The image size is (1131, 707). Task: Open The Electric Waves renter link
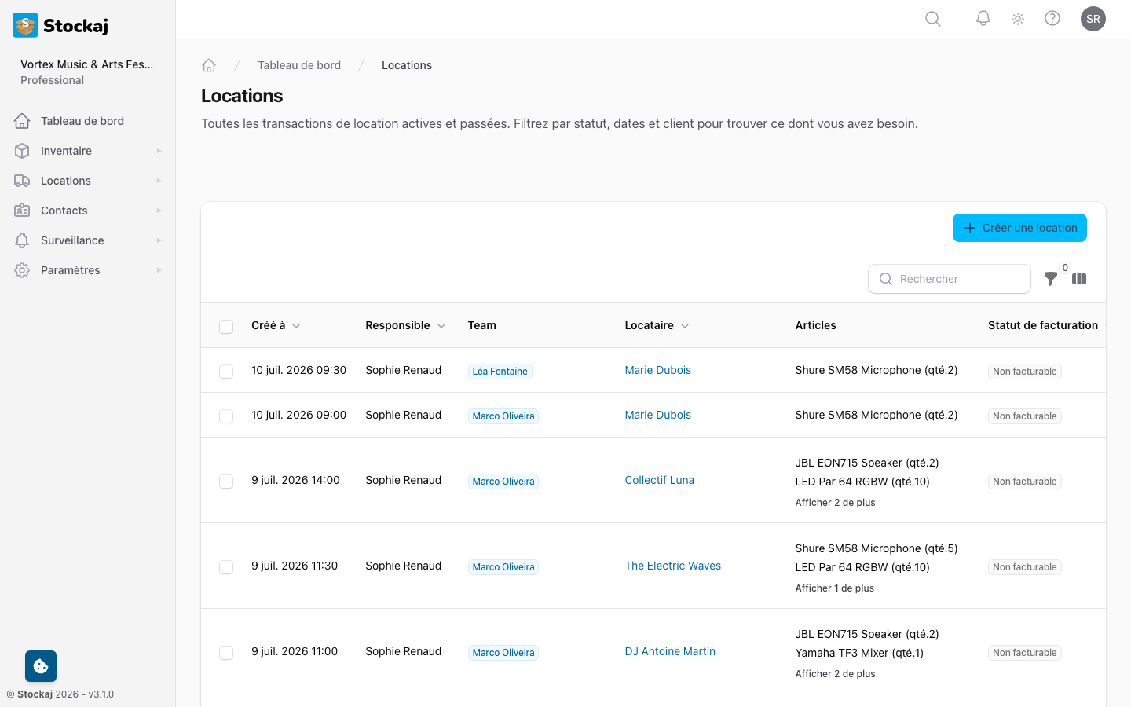[672, 566]
